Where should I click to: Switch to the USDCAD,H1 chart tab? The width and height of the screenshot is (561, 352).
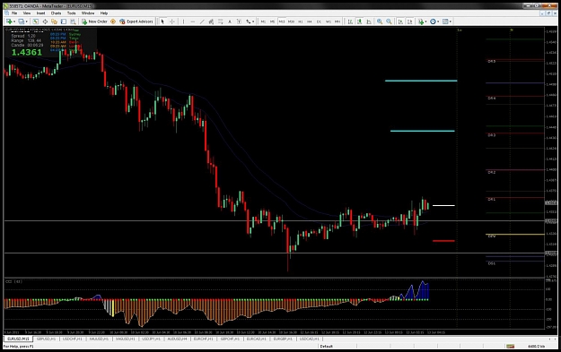pos(309,339)
